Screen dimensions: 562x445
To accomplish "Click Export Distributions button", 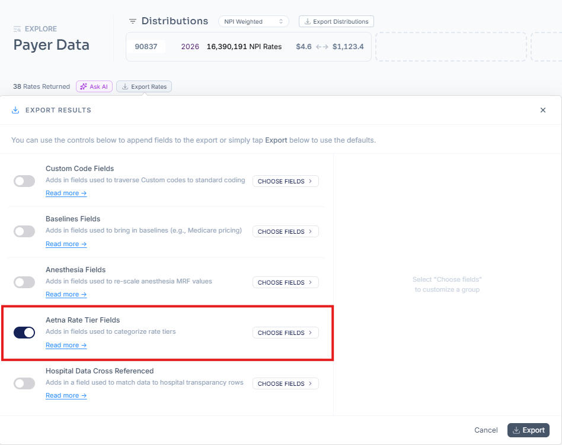I will (x=336, y=21).
